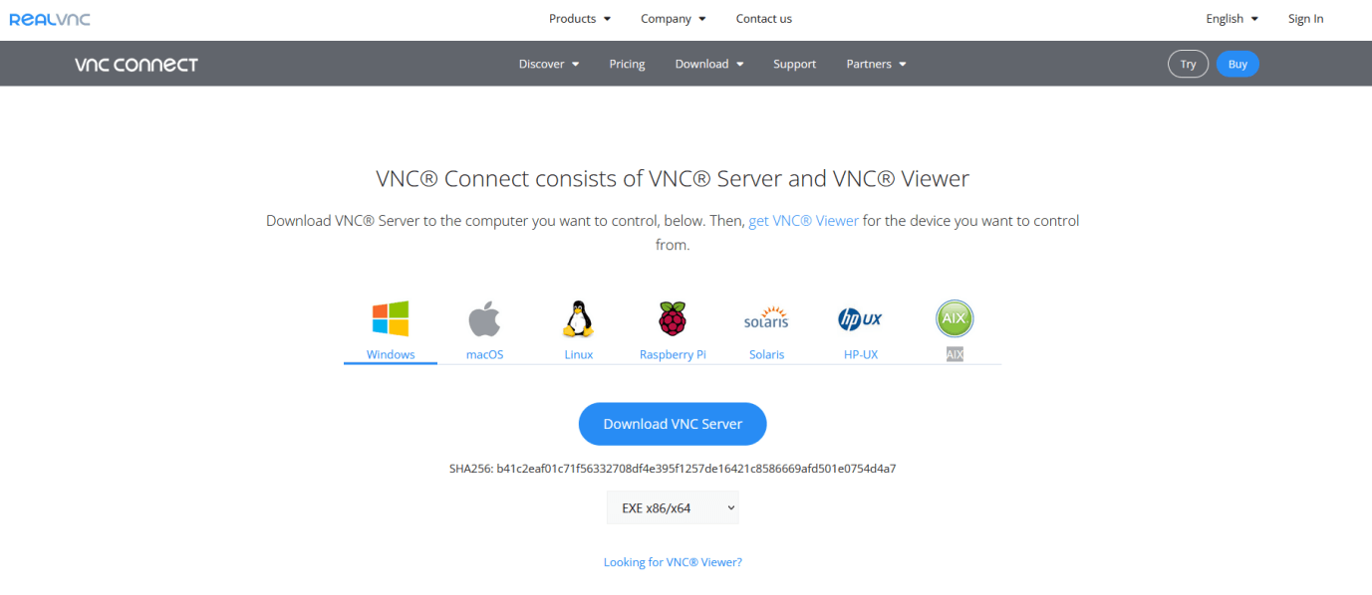1372x595 pixels.
Task: Switch to the AIX tab label
Action: click(x=955, y=354)
